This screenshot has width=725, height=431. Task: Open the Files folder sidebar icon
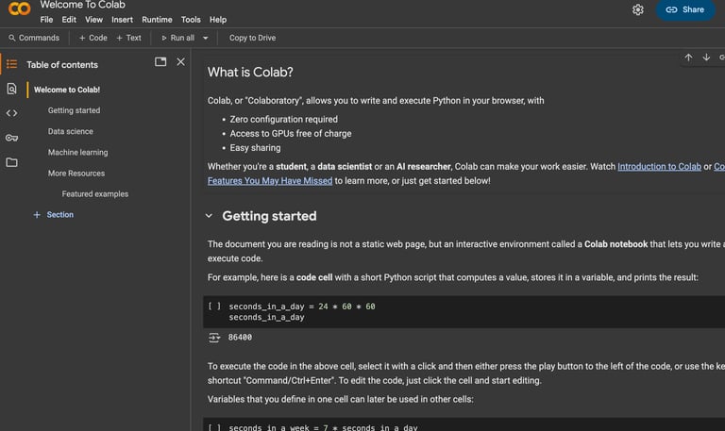point(11,162)
